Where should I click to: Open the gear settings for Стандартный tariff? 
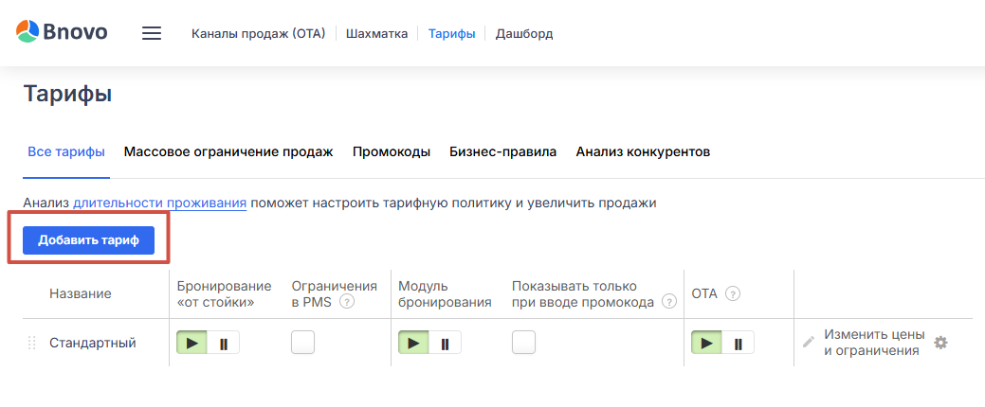[940, 343]
